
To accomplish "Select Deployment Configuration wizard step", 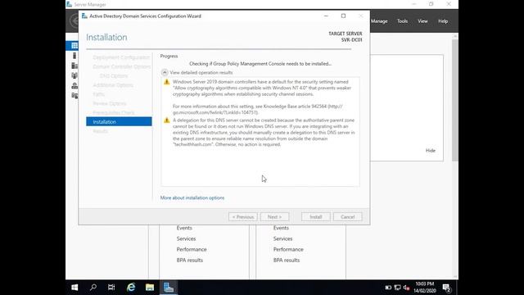I will [121, 57].
